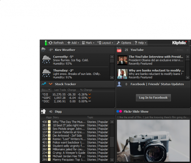Click the current weather snow cloud icon
Image resolution: width=191 pixels, height=163 pixels.
(x=47, y=60)
